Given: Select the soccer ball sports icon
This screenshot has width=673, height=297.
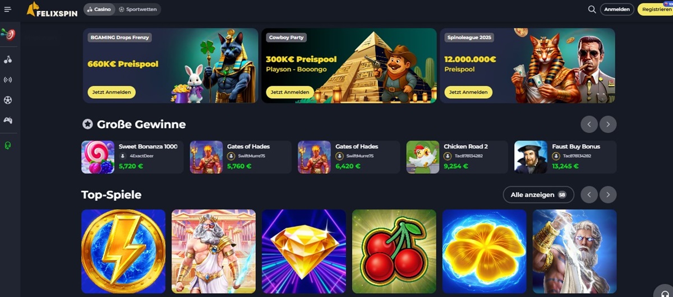Looking at the screenshot, I should (x=8, y=100).
